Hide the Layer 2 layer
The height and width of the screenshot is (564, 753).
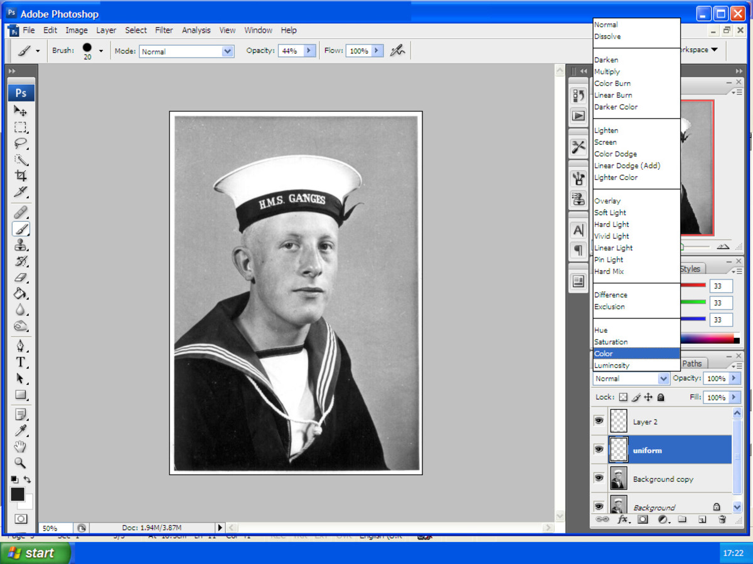599,420
